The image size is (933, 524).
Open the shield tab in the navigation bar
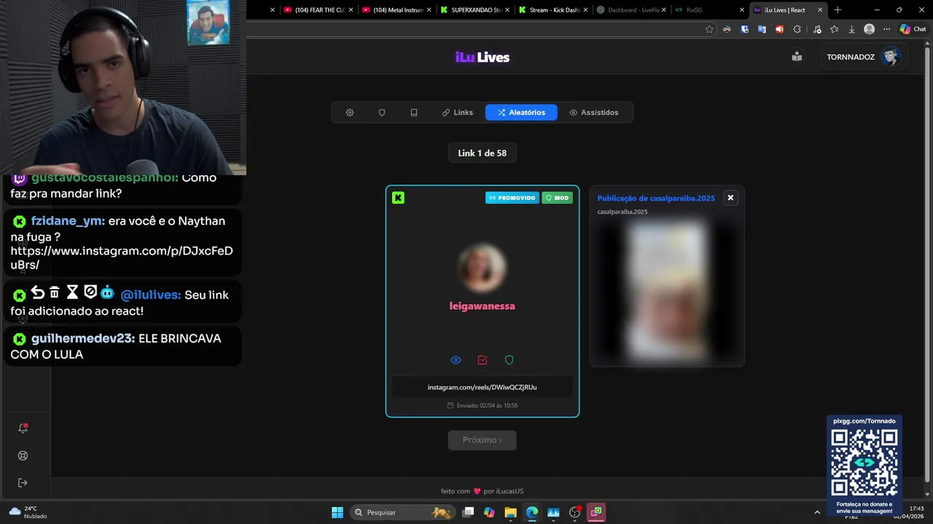[x=382, y=113]
